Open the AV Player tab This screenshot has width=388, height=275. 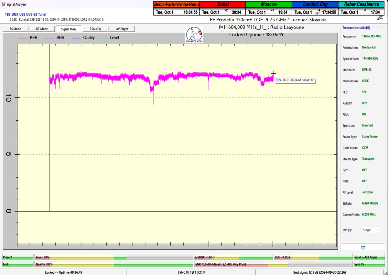click(122, 29)
